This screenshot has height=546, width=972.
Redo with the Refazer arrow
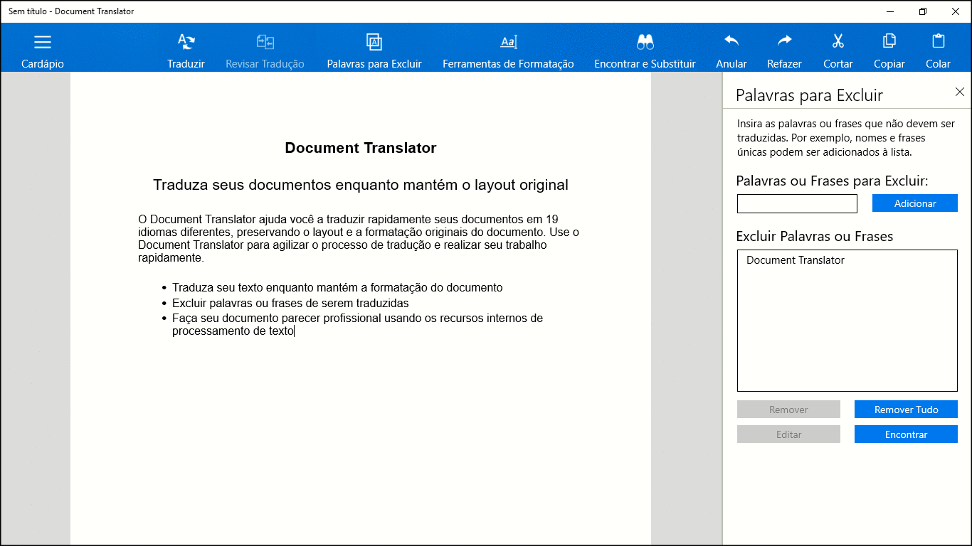tap(784, 41)
